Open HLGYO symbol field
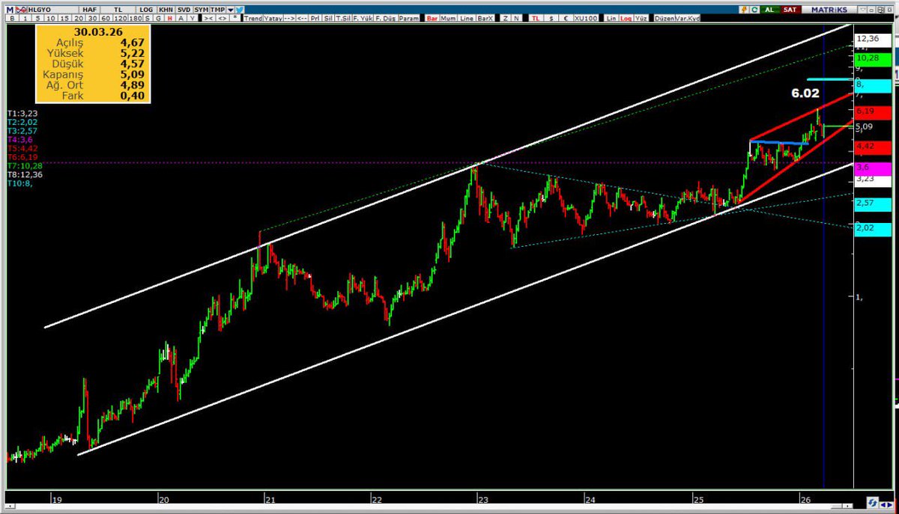This screenshot has height=514, width=899. pyautogui.click(x=54, y=9)
